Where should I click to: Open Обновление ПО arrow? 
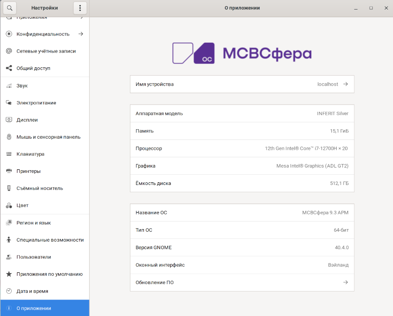pos(346,282)
